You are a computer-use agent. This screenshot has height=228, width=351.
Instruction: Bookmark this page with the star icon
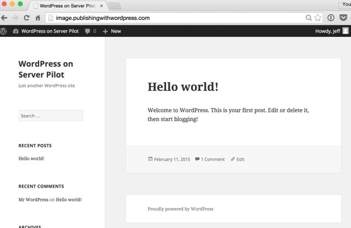[318, 18]
